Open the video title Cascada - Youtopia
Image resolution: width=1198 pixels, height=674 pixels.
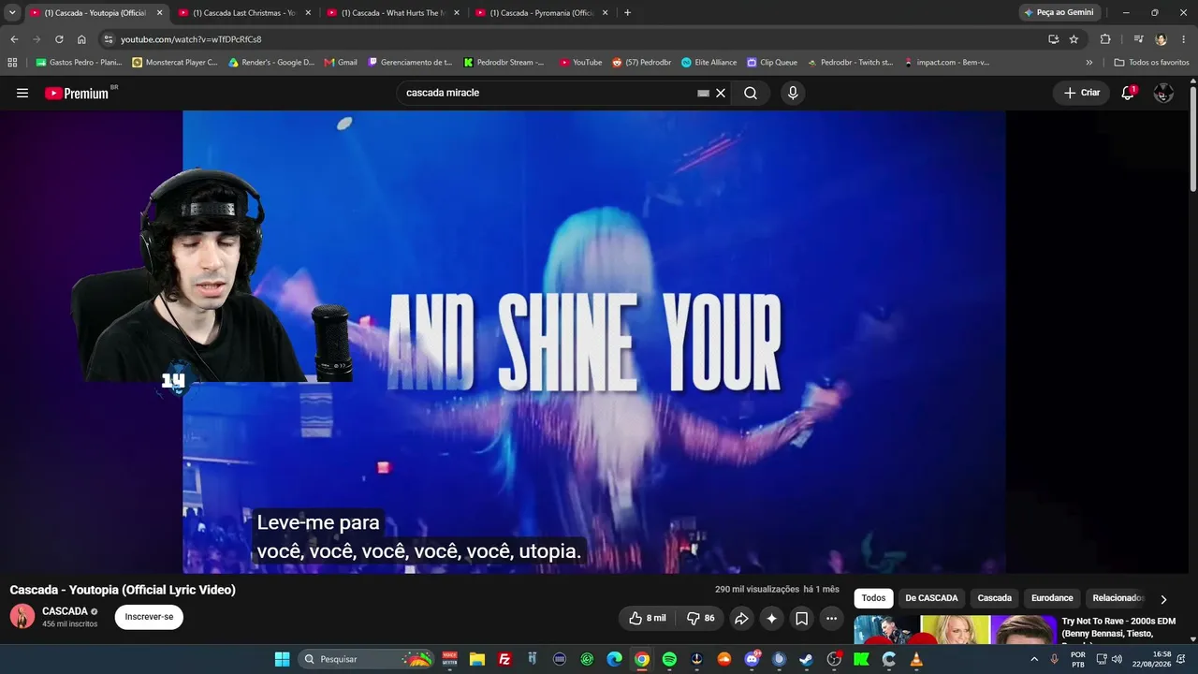[123, 590]
